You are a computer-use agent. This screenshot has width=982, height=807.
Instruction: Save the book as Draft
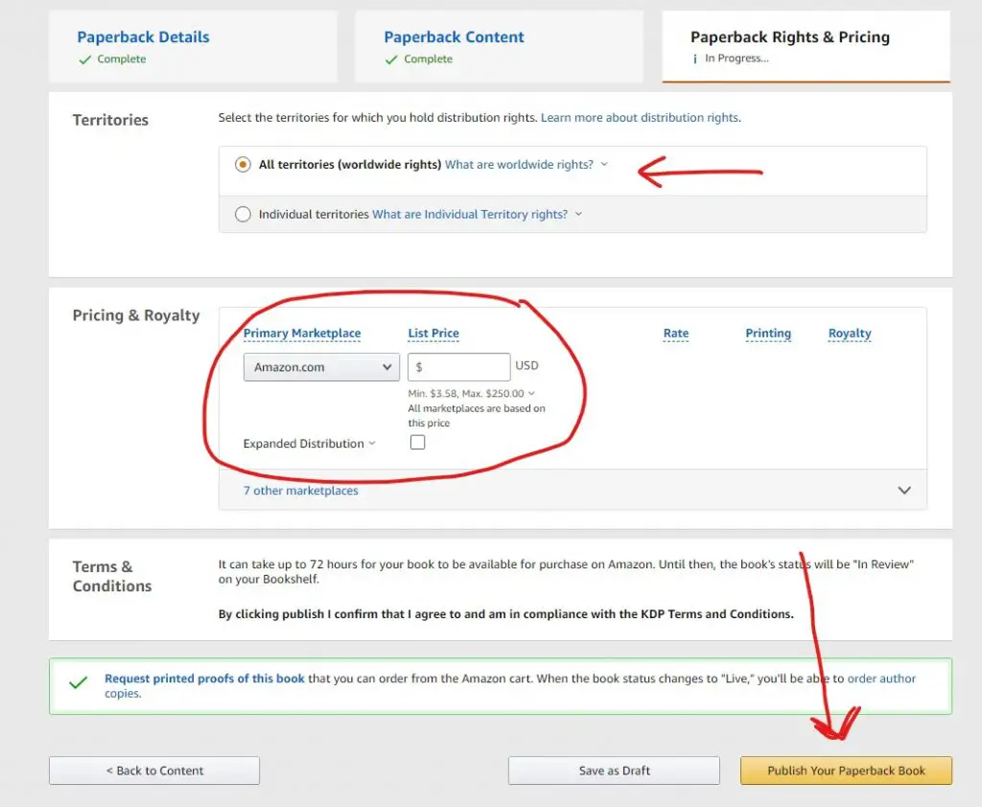[614, 771]
